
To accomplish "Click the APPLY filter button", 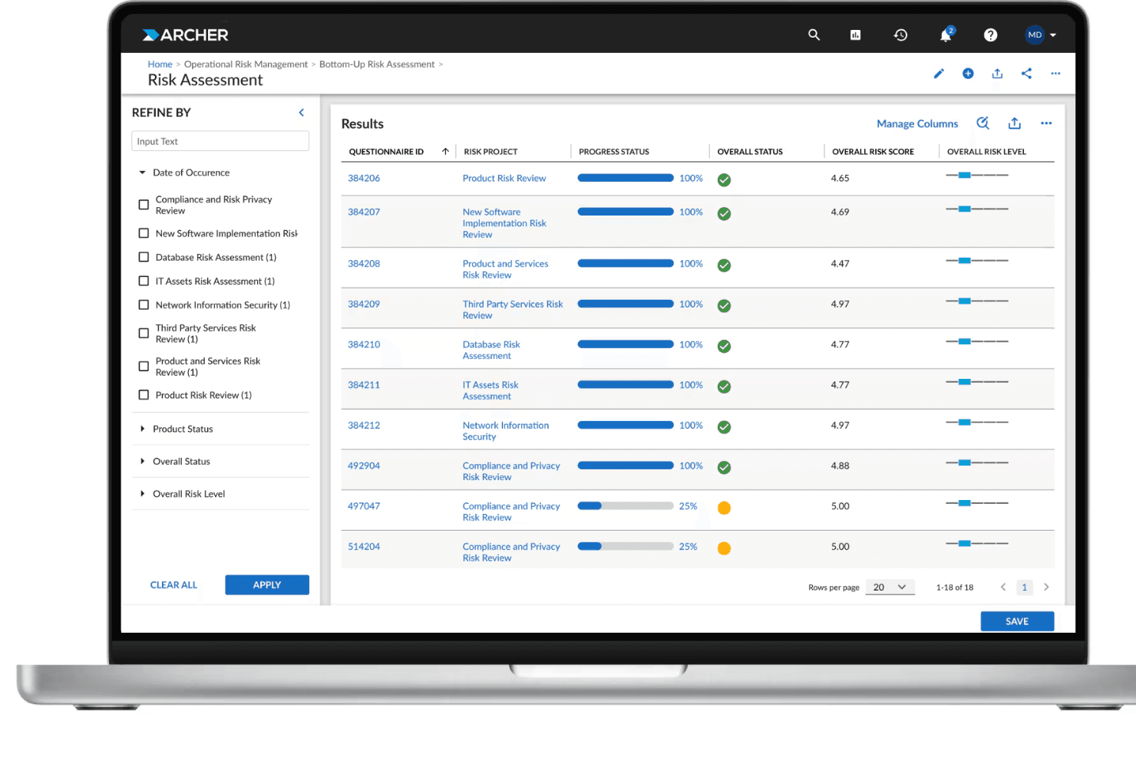I will tap(267, 584).
